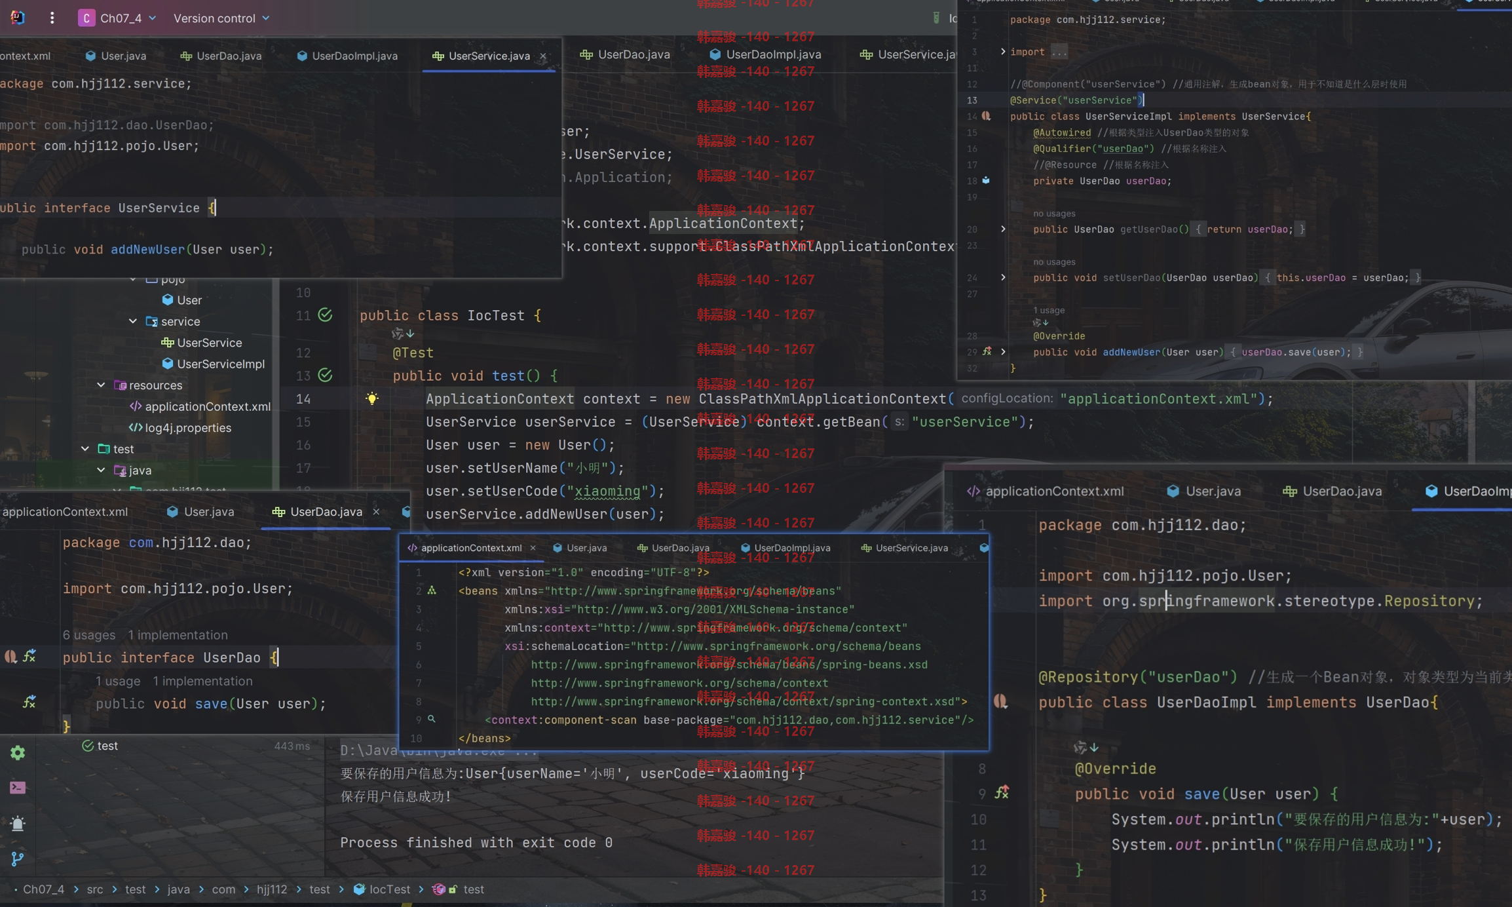
Task: Close the UserDao.java tab above interface code
Action: [x=376, y=512]
